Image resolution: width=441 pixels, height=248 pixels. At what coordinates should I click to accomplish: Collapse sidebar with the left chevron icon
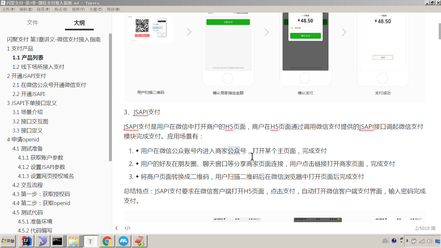click(116, 228)
